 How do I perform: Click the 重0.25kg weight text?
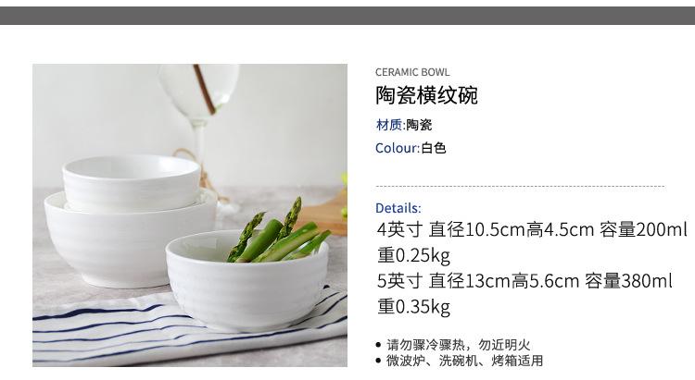(x=413, y=255)
